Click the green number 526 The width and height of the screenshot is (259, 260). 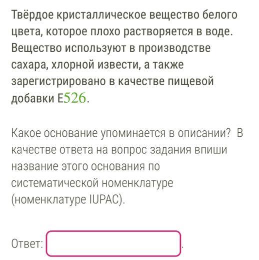pyautogui.click(x=74, y=98)
